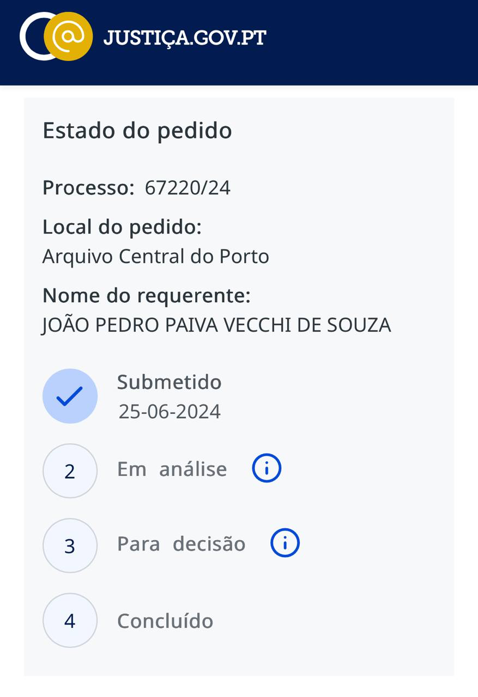Click the Justiça @ logo icon

pyautogui.click(x=56, y=37)
